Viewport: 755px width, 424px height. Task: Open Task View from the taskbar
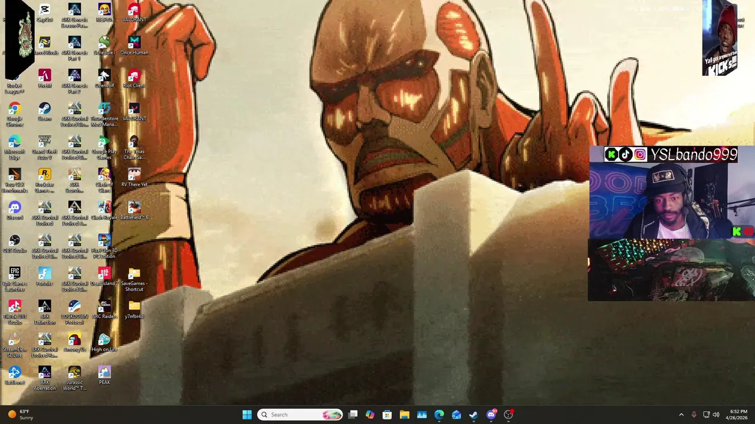point(353,415)
